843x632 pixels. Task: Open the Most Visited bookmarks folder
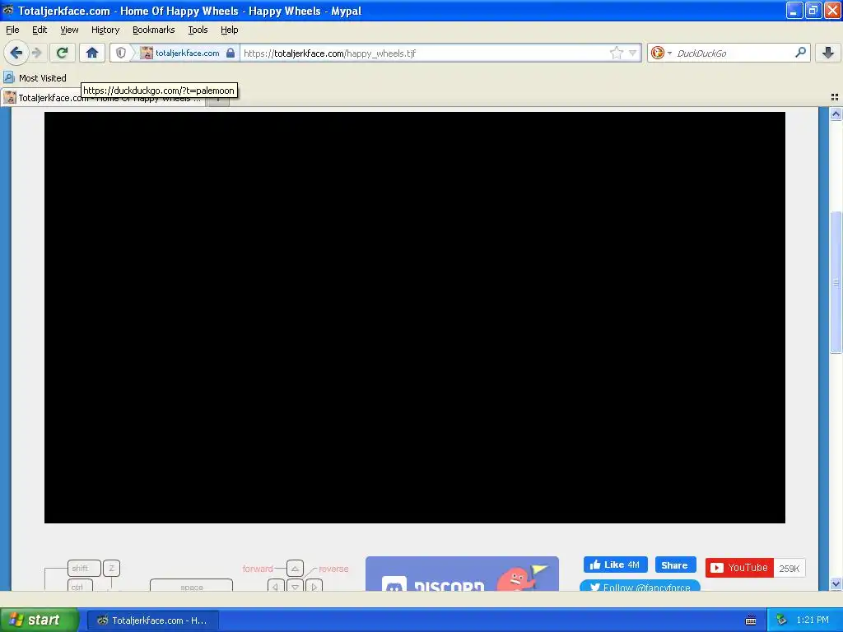coord(35,78)
